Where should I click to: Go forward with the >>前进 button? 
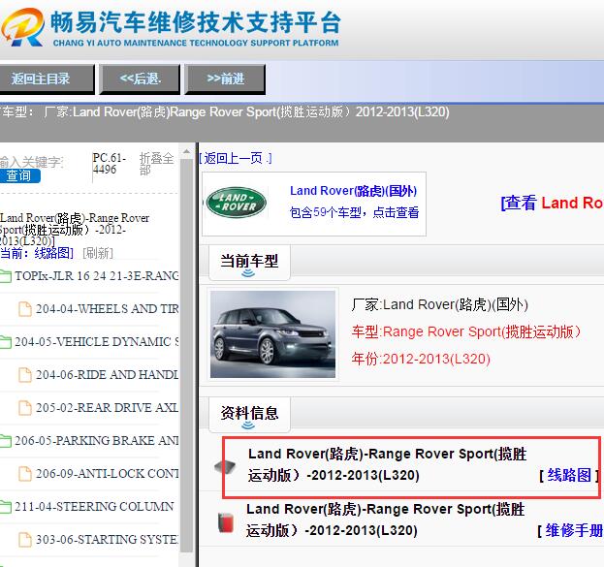pos(225,79)
